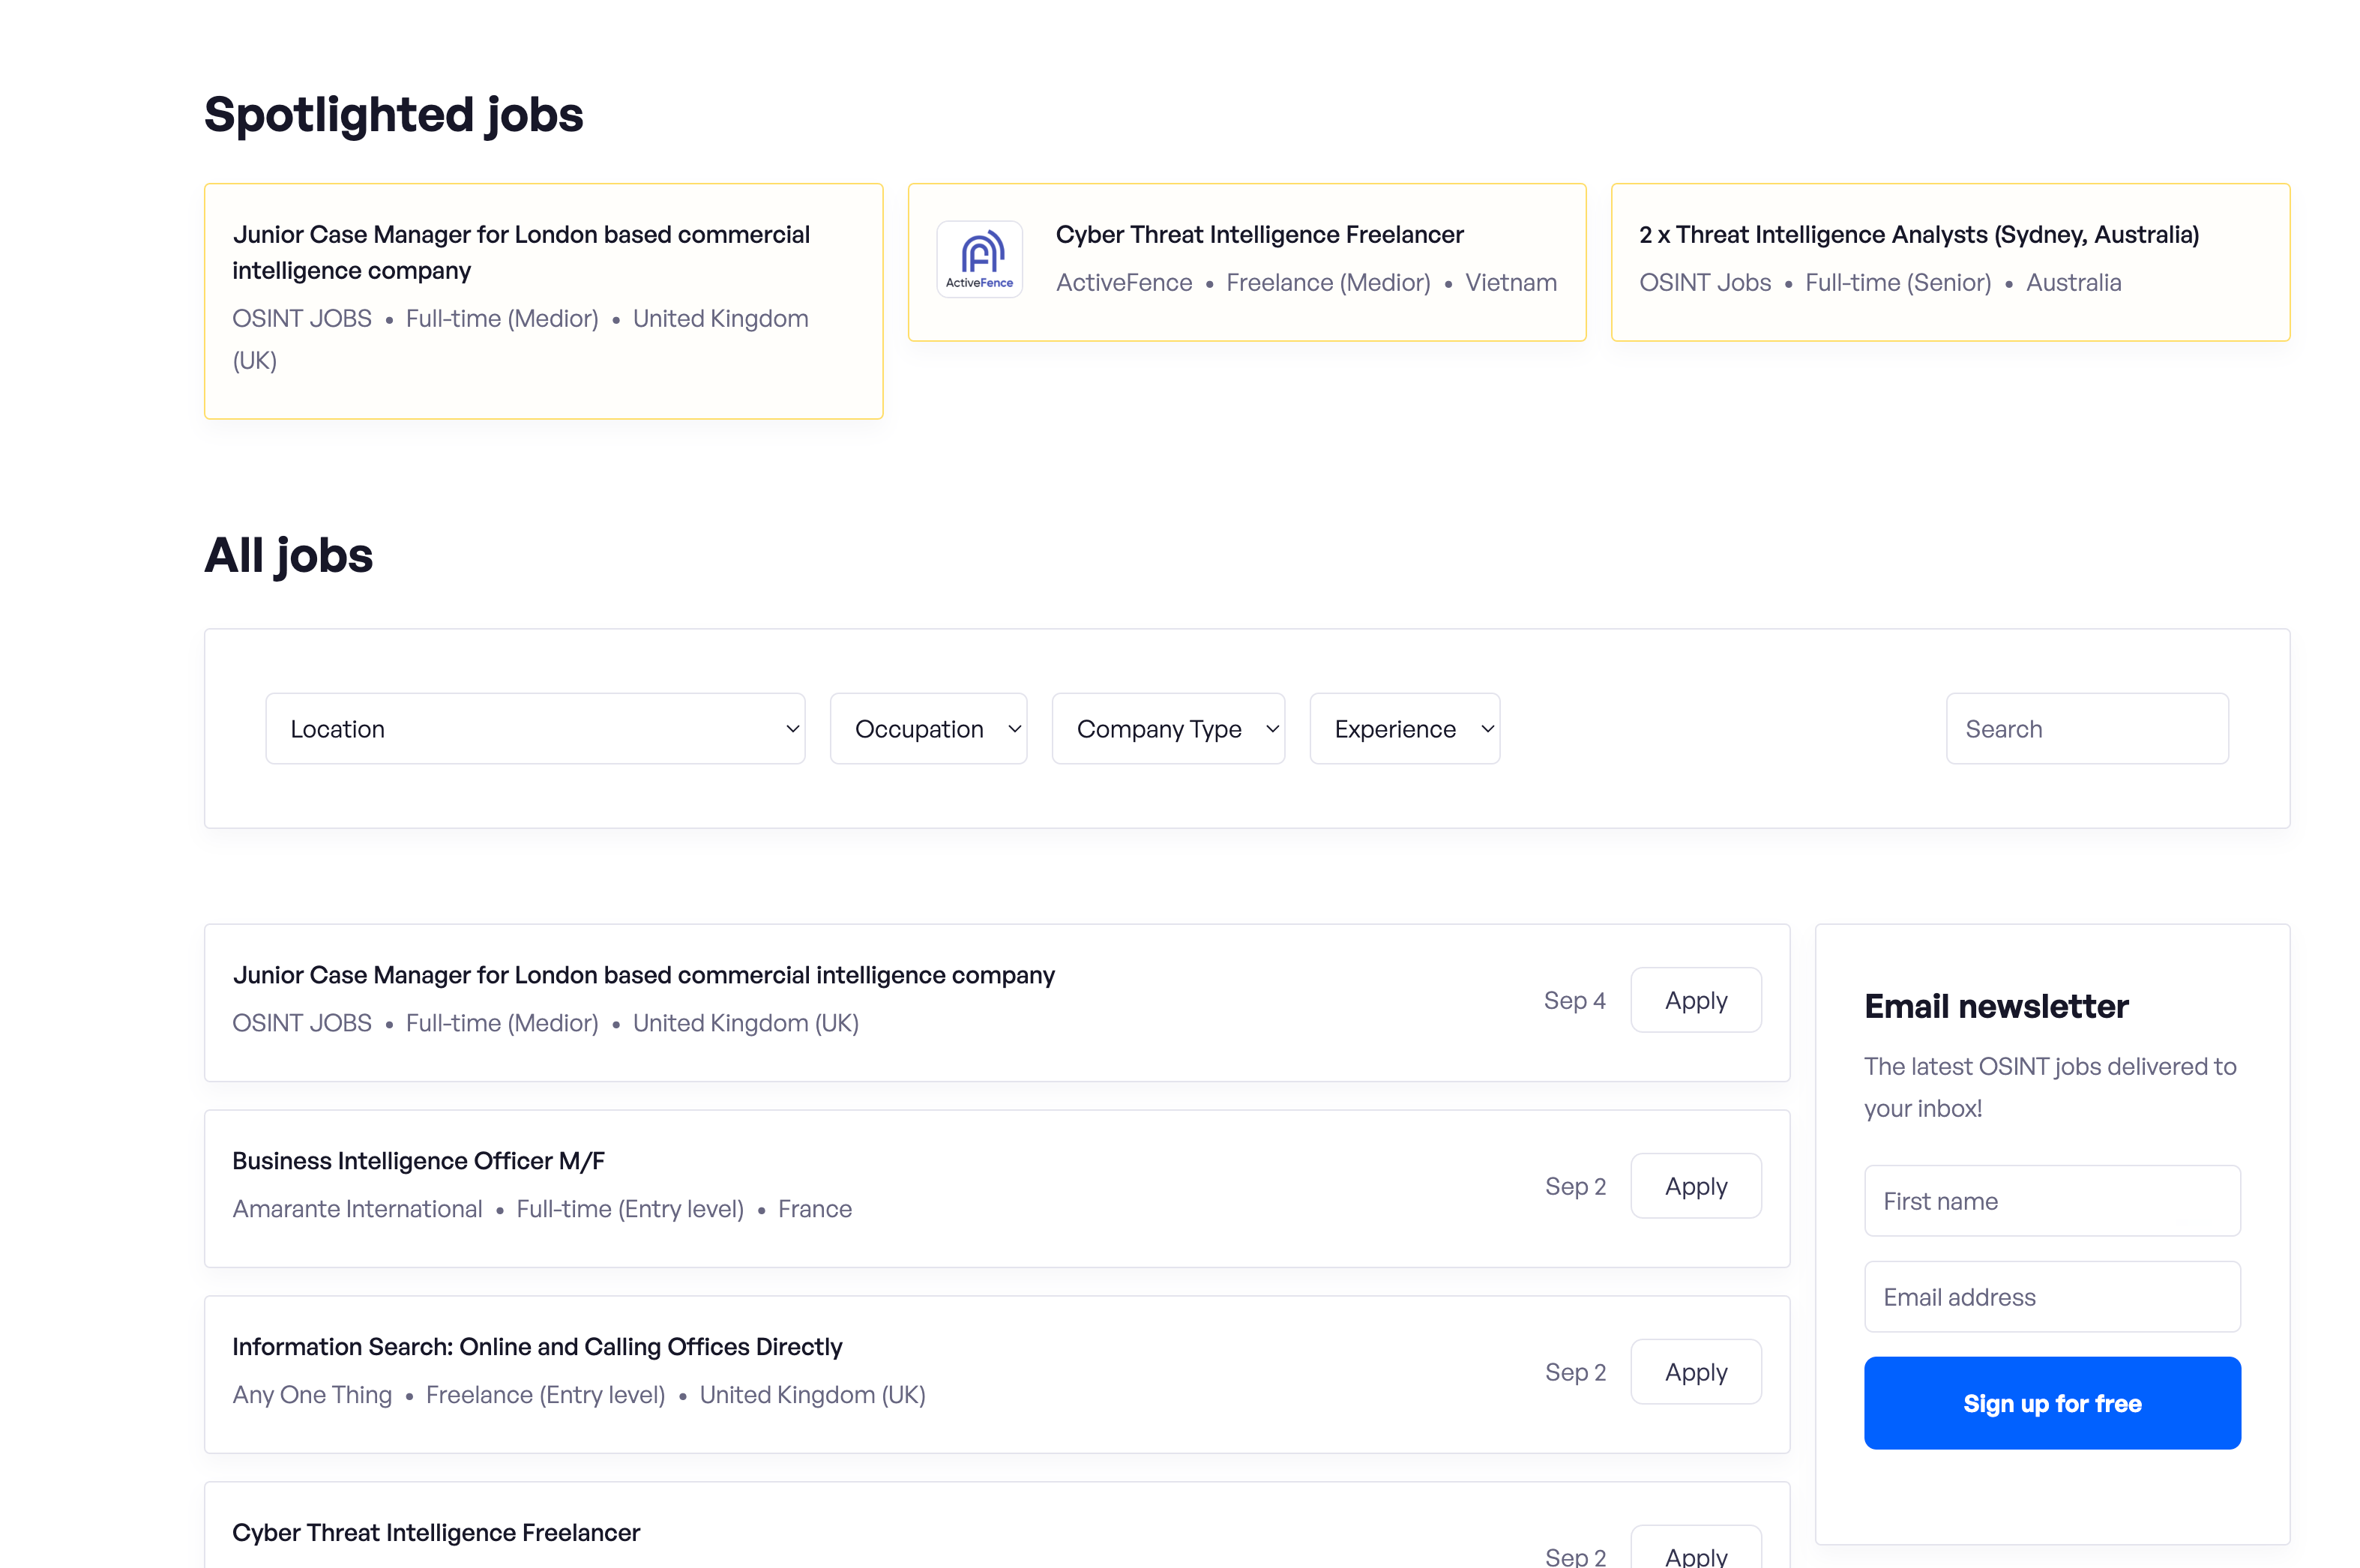Click the OSINT JOBS company name link
The width and height of the screenshot is (2360, 1568).
pyautogui.click(x=301, y=1022)
